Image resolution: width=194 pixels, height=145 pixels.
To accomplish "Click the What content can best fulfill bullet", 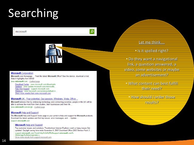I will click(x=152, y=86).
